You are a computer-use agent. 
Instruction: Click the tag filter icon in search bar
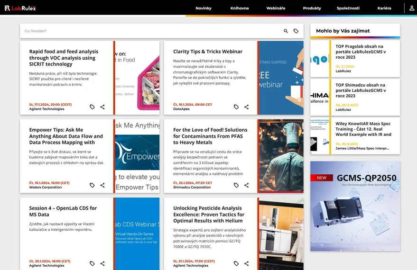(296, 31)
